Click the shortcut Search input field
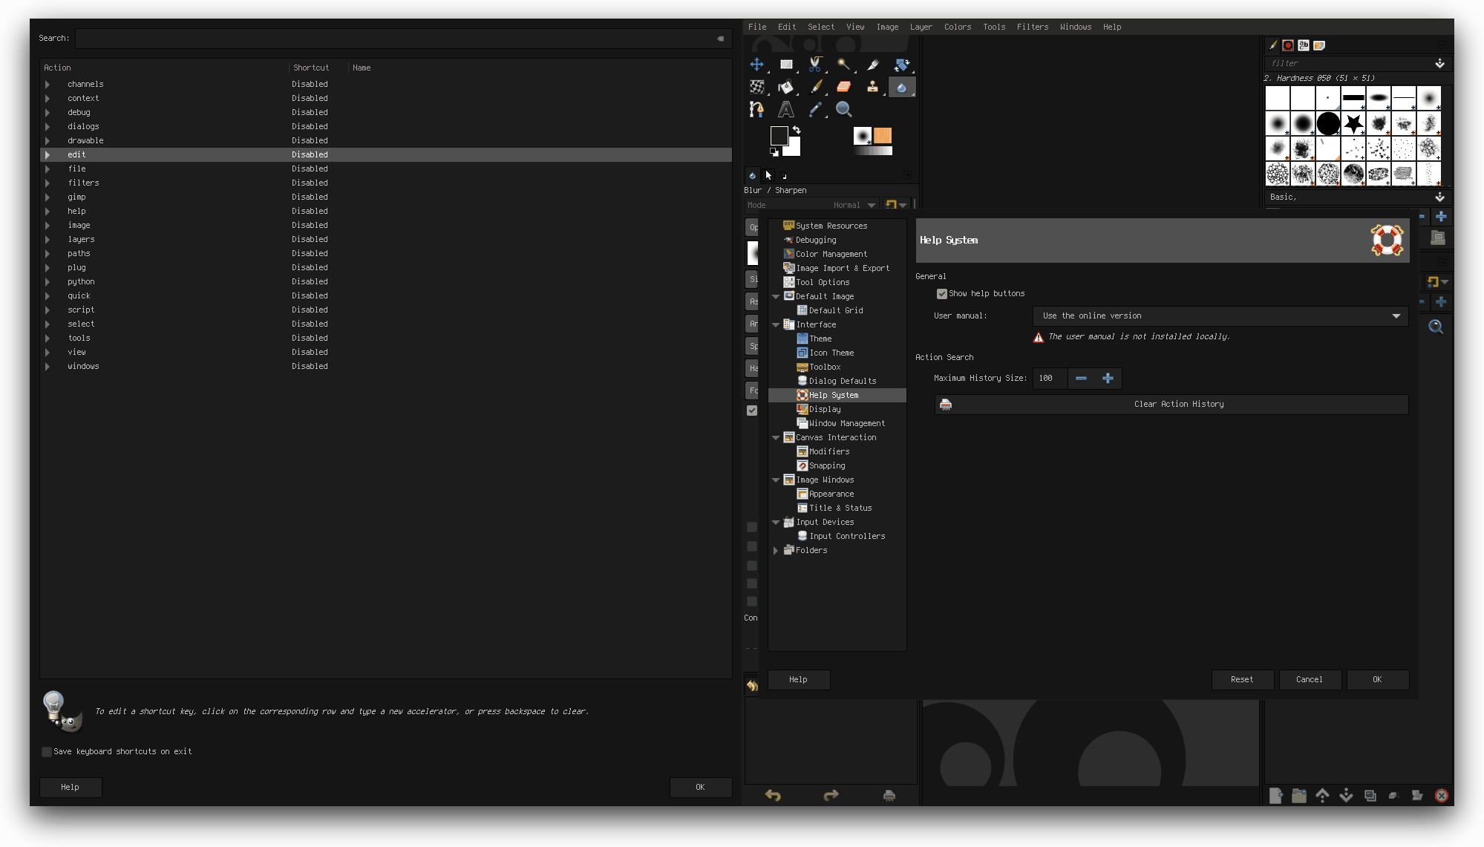Viewport: 1484px width, 847px height. pos(402,39)
